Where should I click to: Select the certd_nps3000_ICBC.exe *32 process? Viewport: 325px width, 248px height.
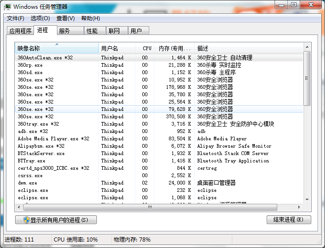pyautogui.click(x=159, y=168)
